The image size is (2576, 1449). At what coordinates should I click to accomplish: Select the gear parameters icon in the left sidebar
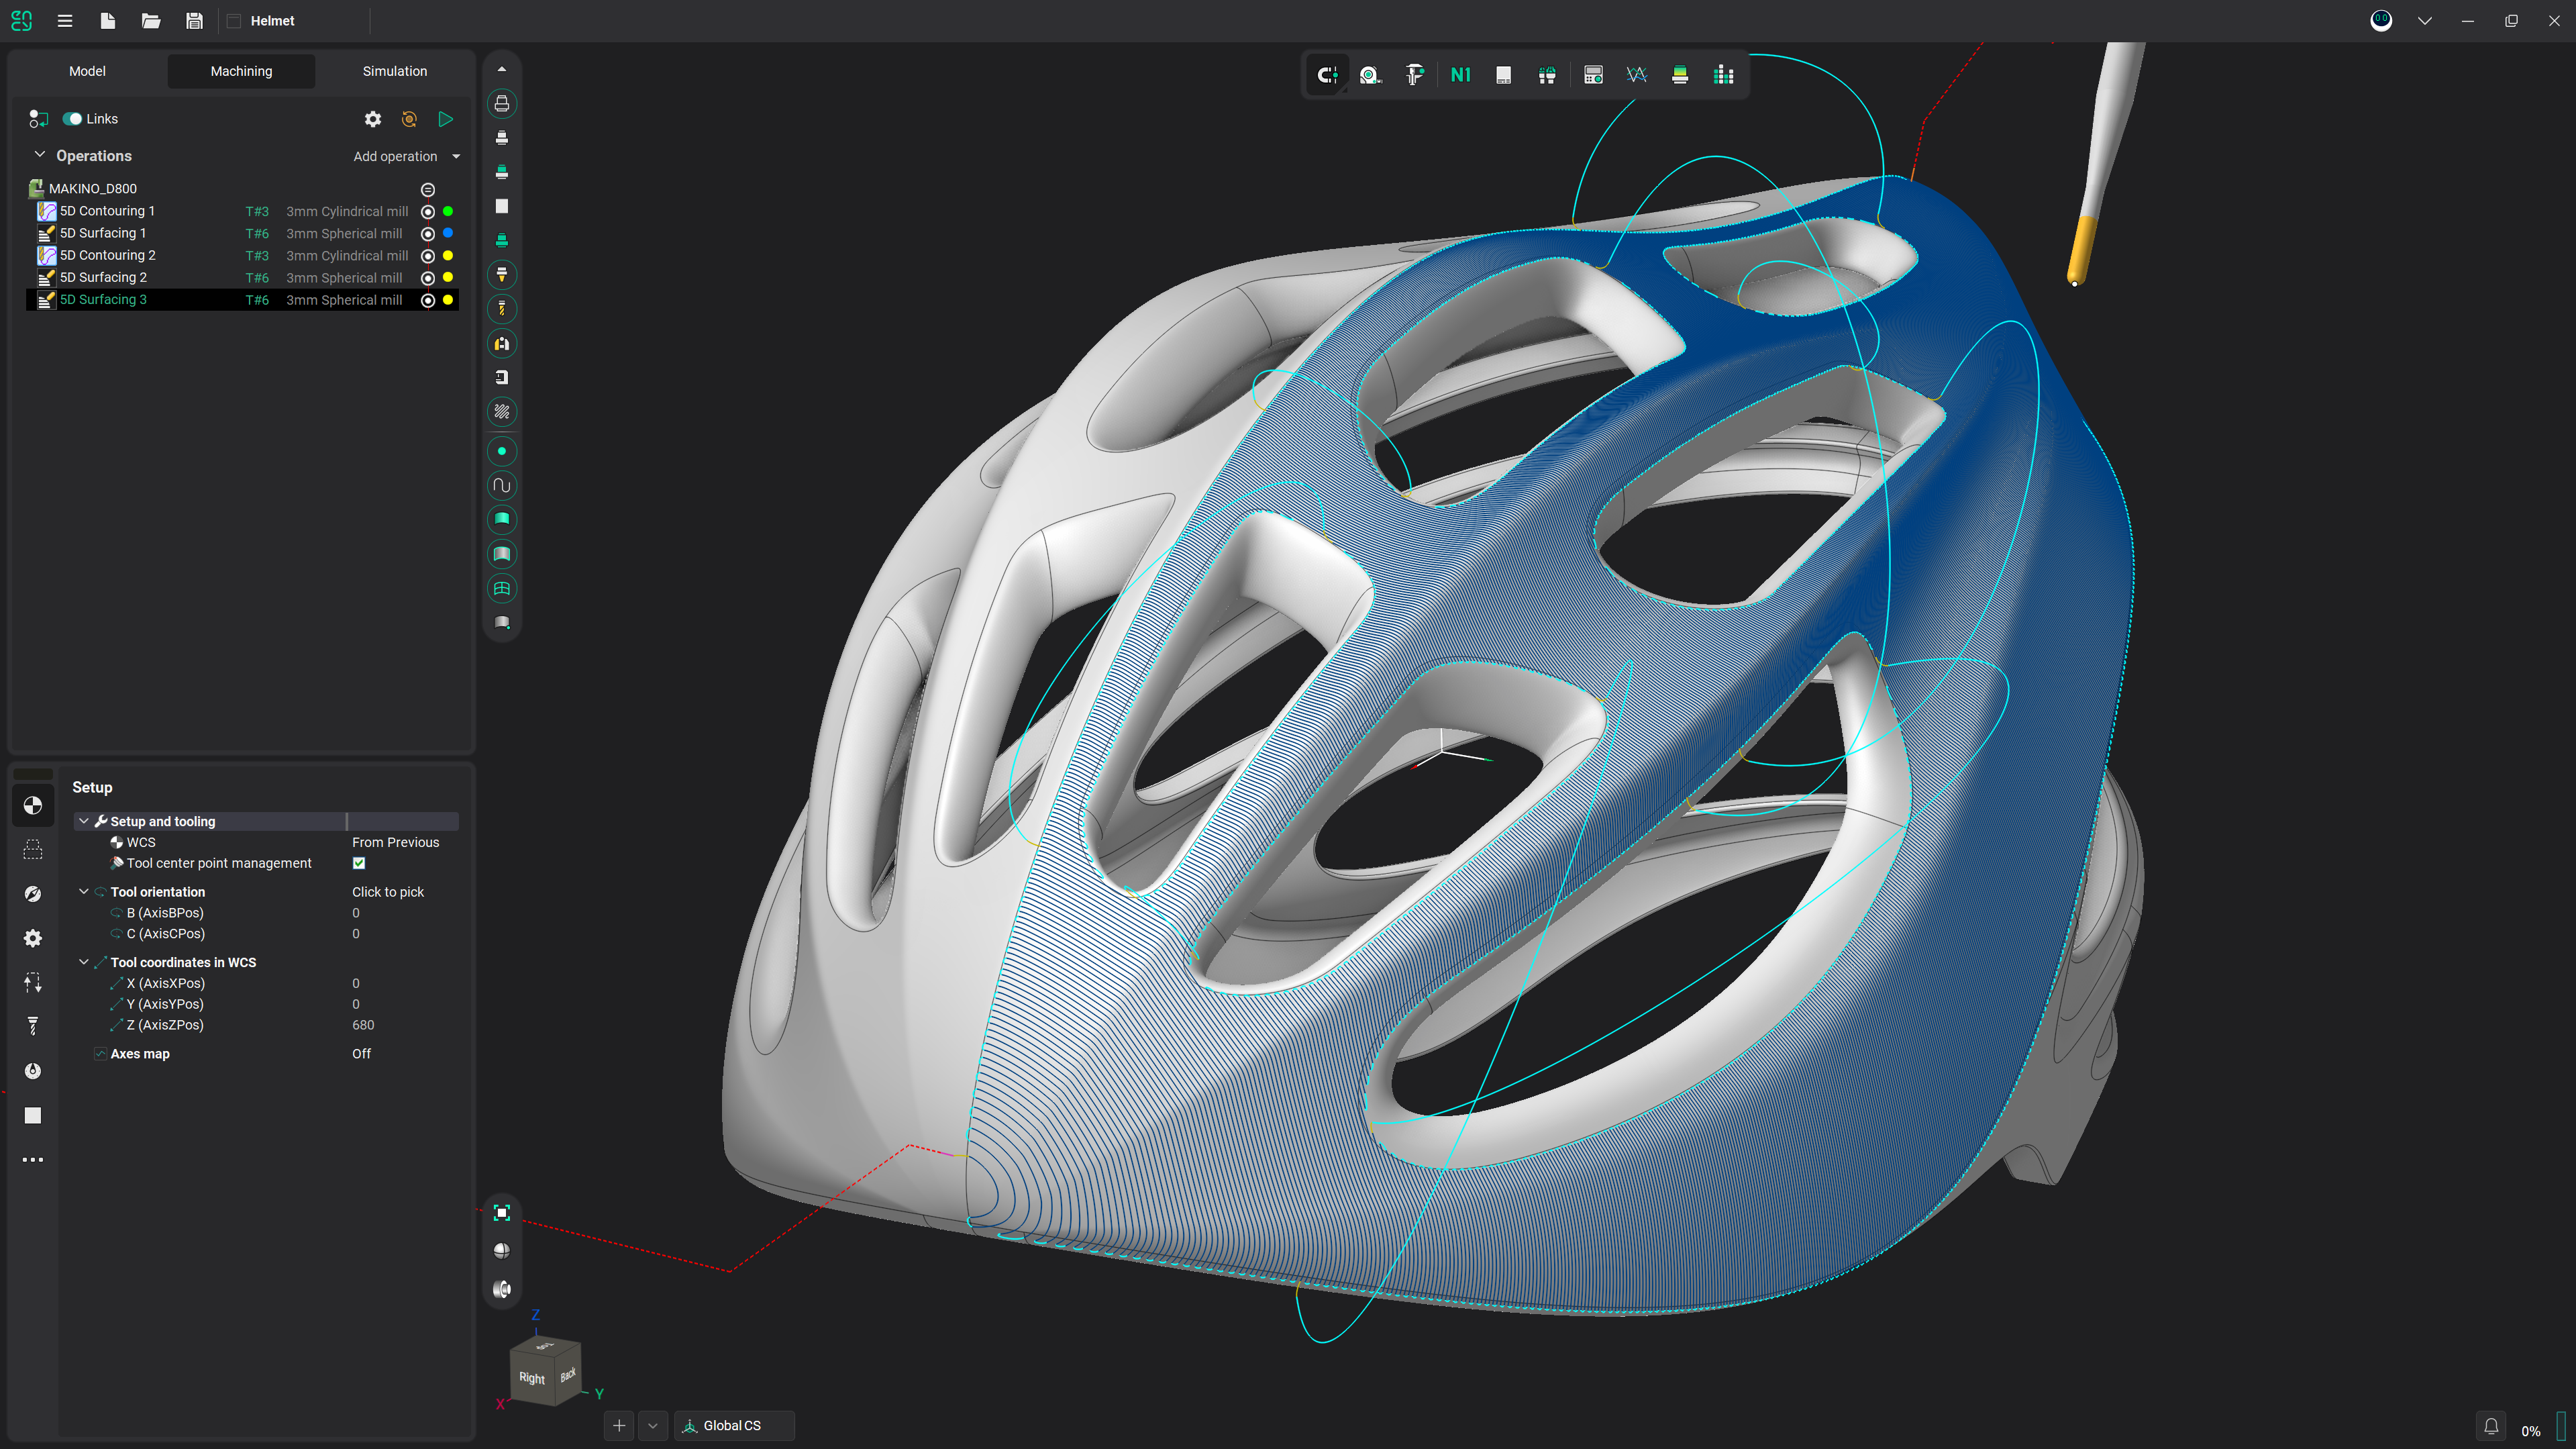click(33, 938)
